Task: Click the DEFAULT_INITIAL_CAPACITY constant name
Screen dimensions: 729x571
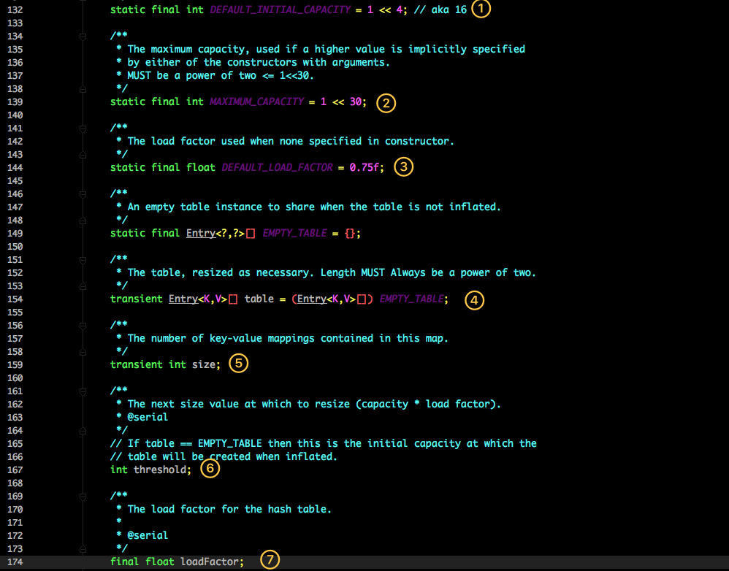Action: pos(280,9)
